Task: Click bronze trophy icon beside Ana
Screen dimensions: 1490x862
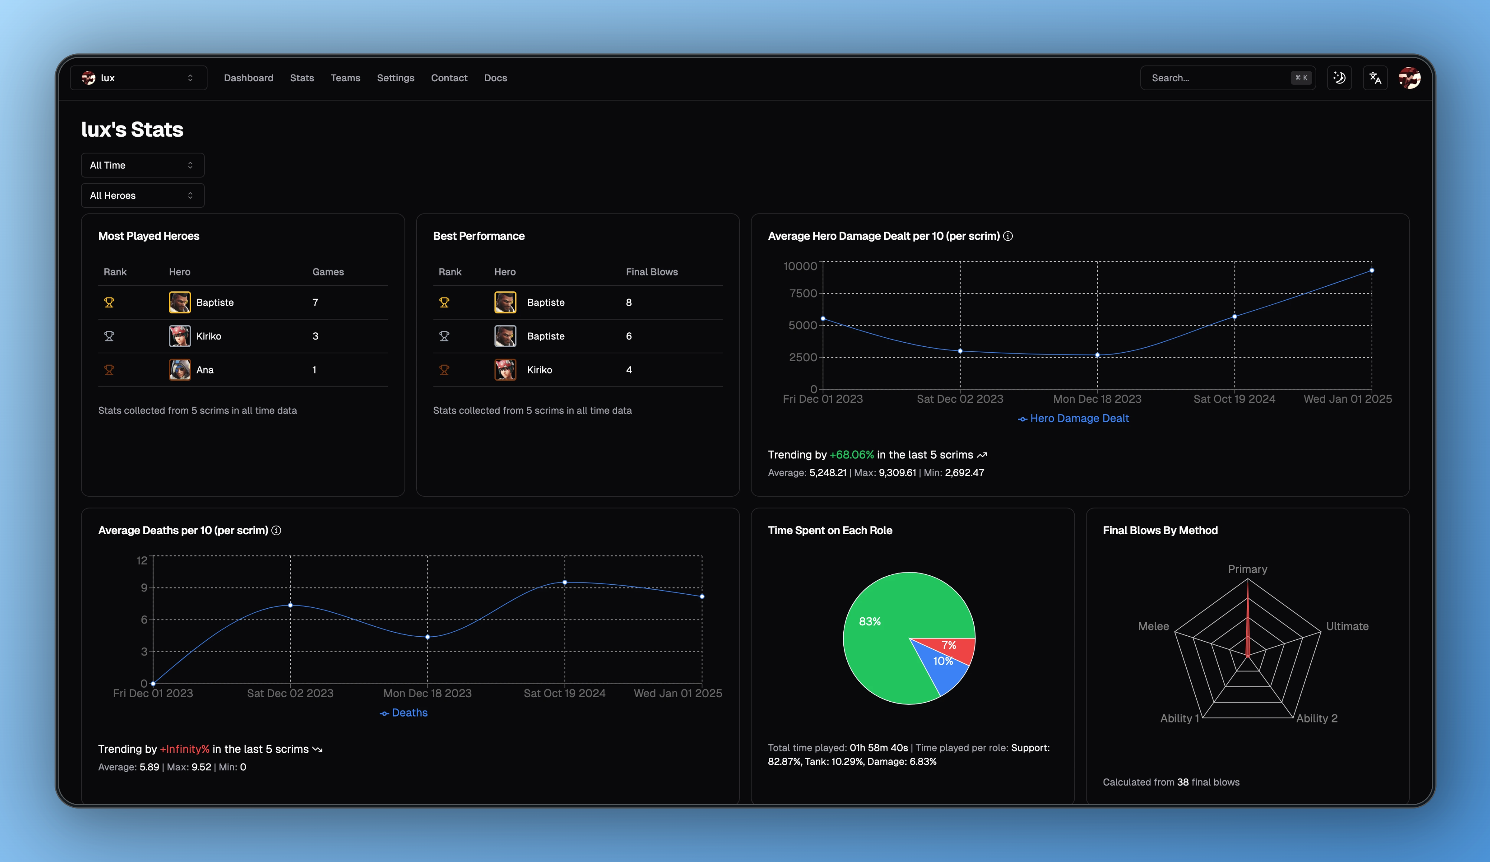Action: (x=109, y=369)
